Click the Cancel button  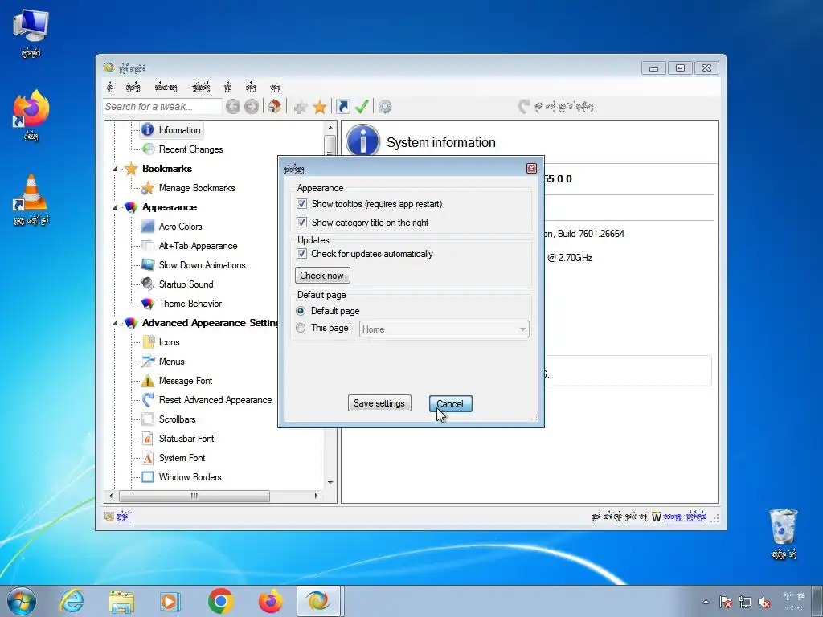(450, 403)
